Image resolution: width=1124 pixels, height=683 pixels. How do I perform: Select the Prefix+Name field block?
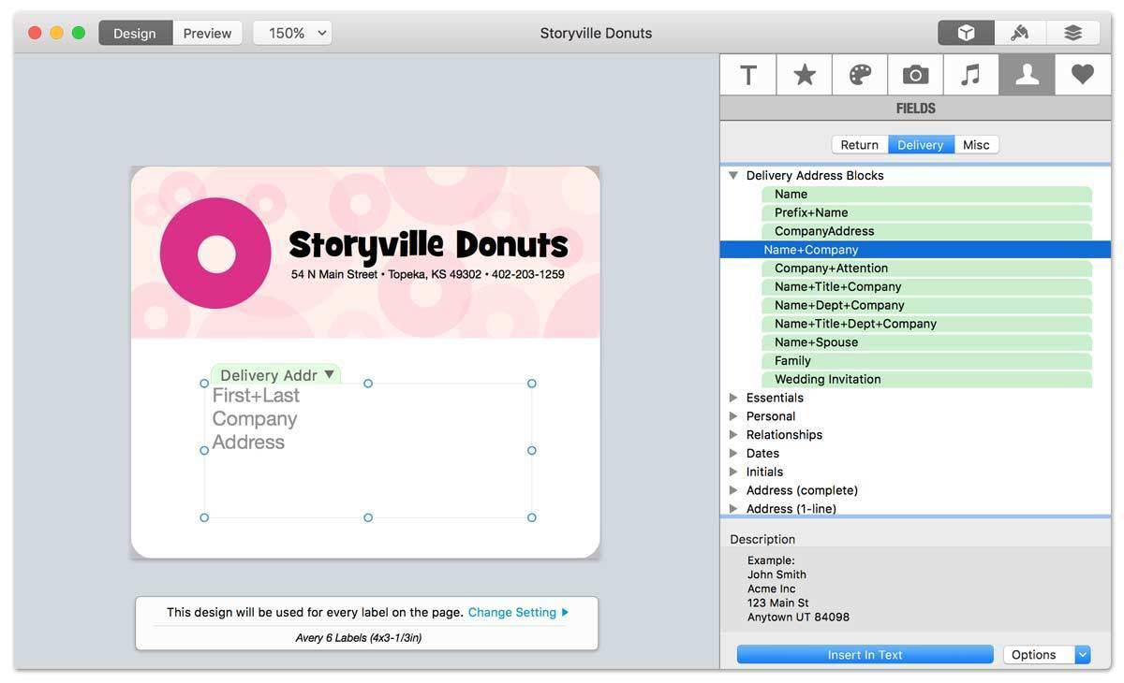[926, 212]
